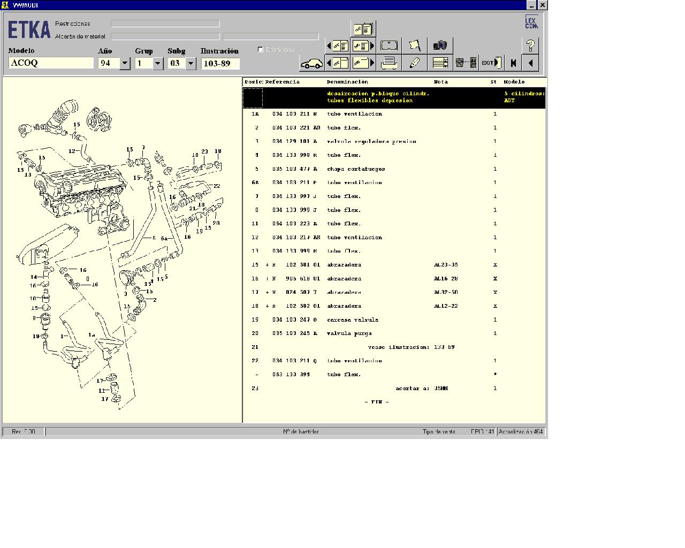Click the pencil notes icon

point(415,63)
